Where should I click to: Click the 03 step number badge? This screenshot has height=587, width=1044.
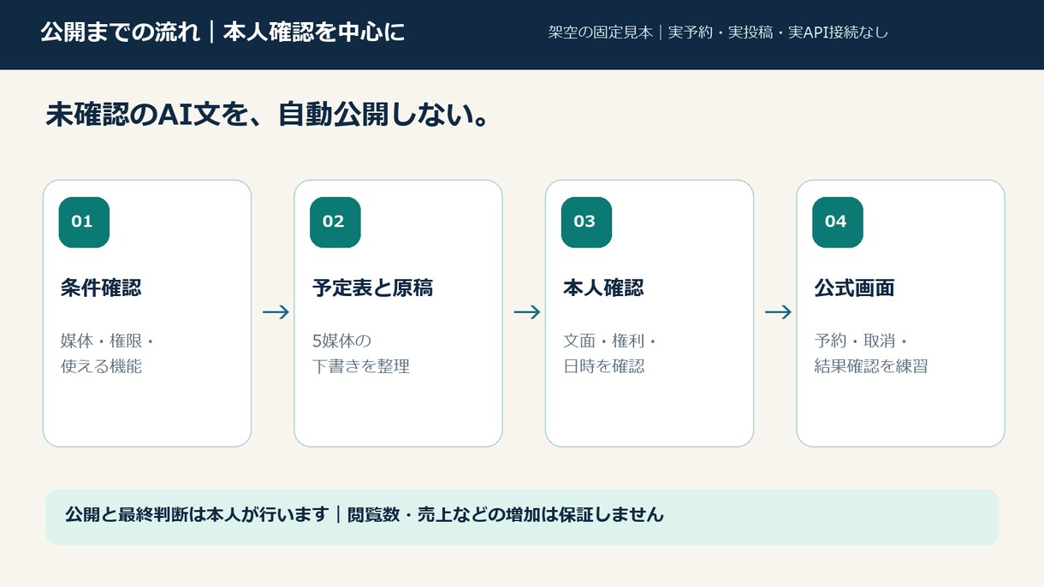click(586, 222)
